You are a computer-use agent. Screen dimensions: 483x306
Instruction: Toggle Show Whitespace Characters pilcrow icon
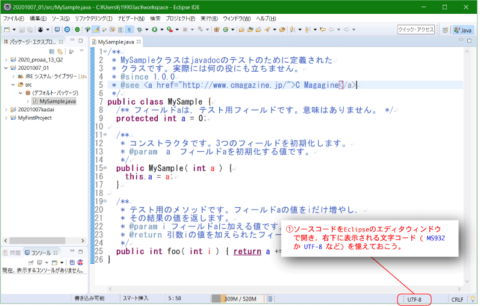129,30
